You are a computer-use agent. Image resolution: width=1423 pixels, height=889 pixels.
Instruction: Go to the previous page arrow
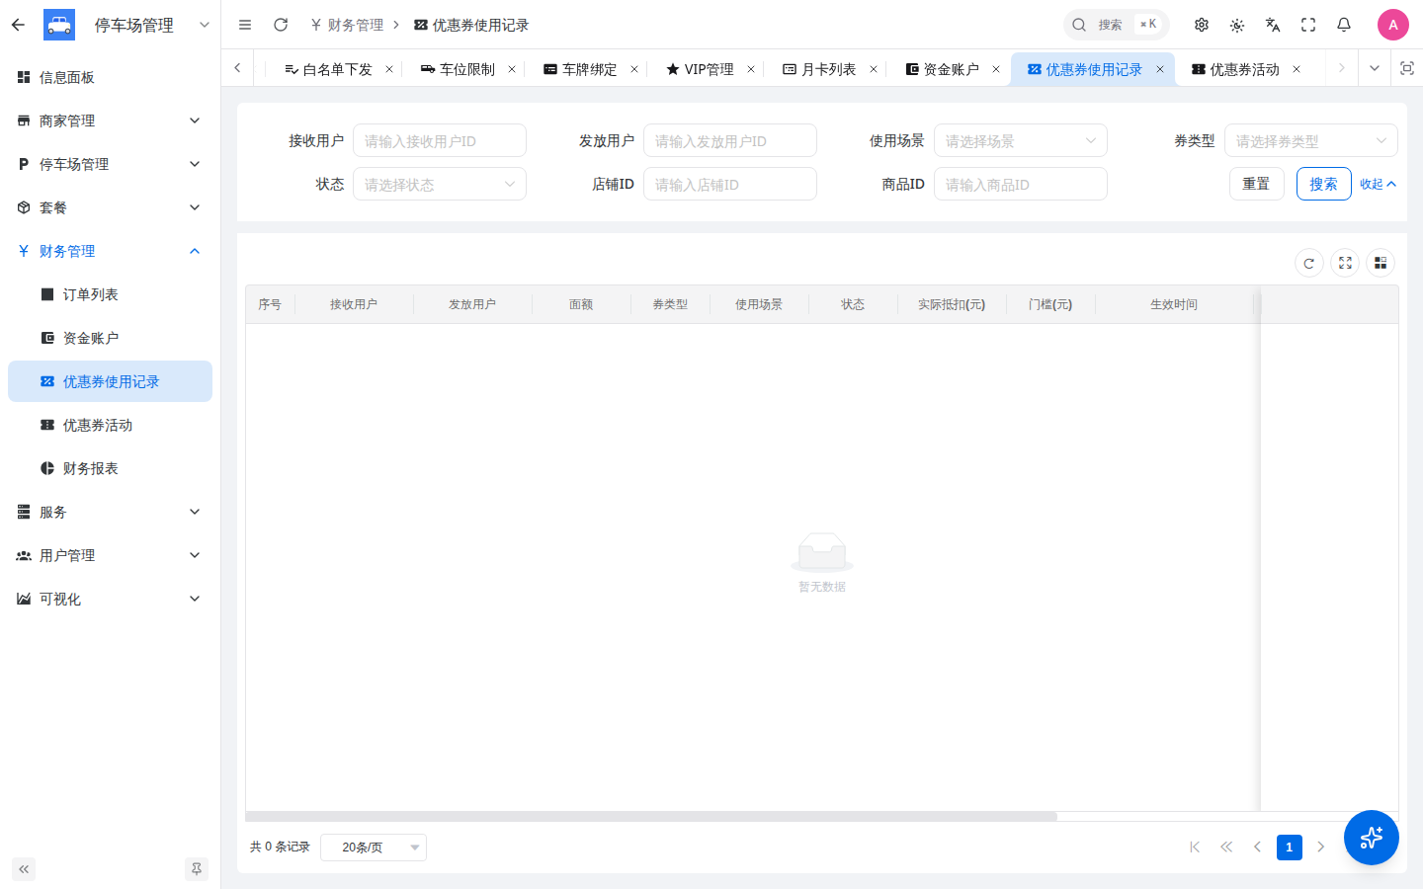tap(1258, 847)
